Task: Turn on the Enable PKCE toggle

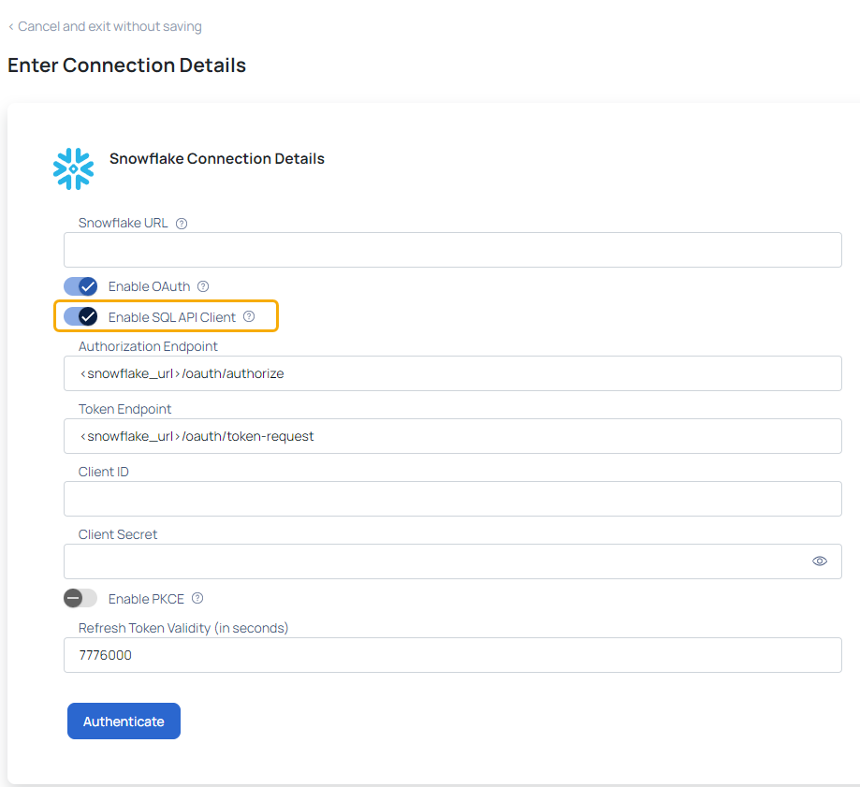Action: pyautogui.click(x=80, y=598)
